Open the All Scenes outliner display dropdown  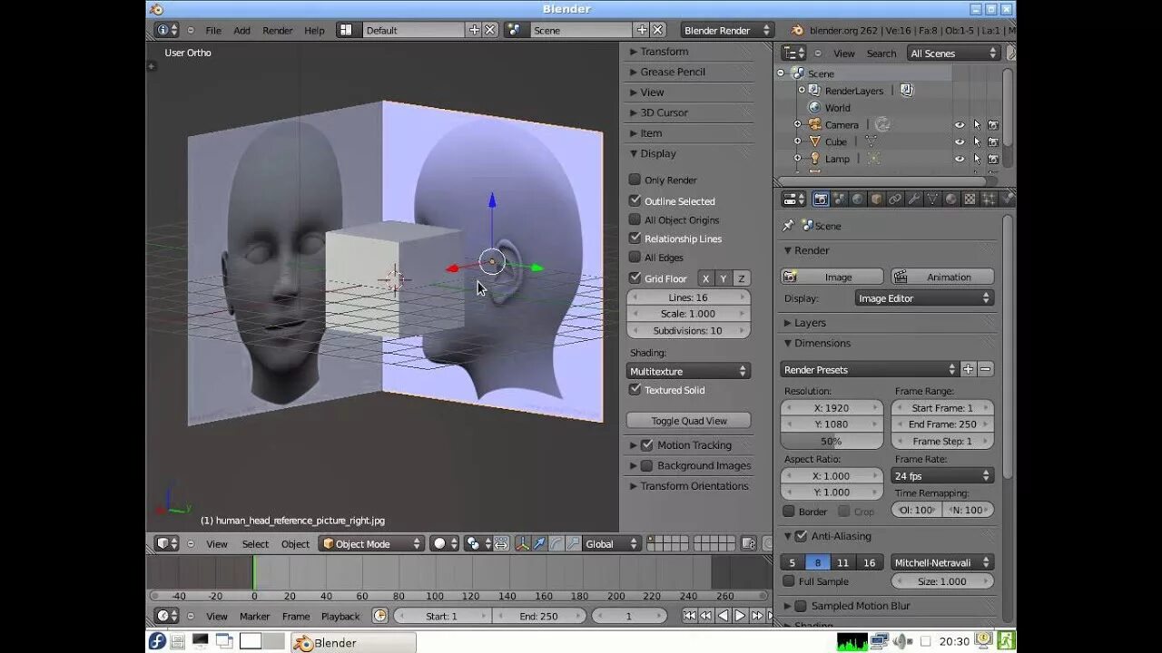953,54
